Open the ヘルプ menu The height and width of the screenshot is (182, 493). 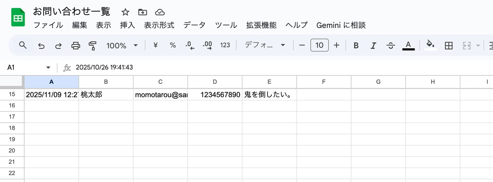[x=297, y=25]
